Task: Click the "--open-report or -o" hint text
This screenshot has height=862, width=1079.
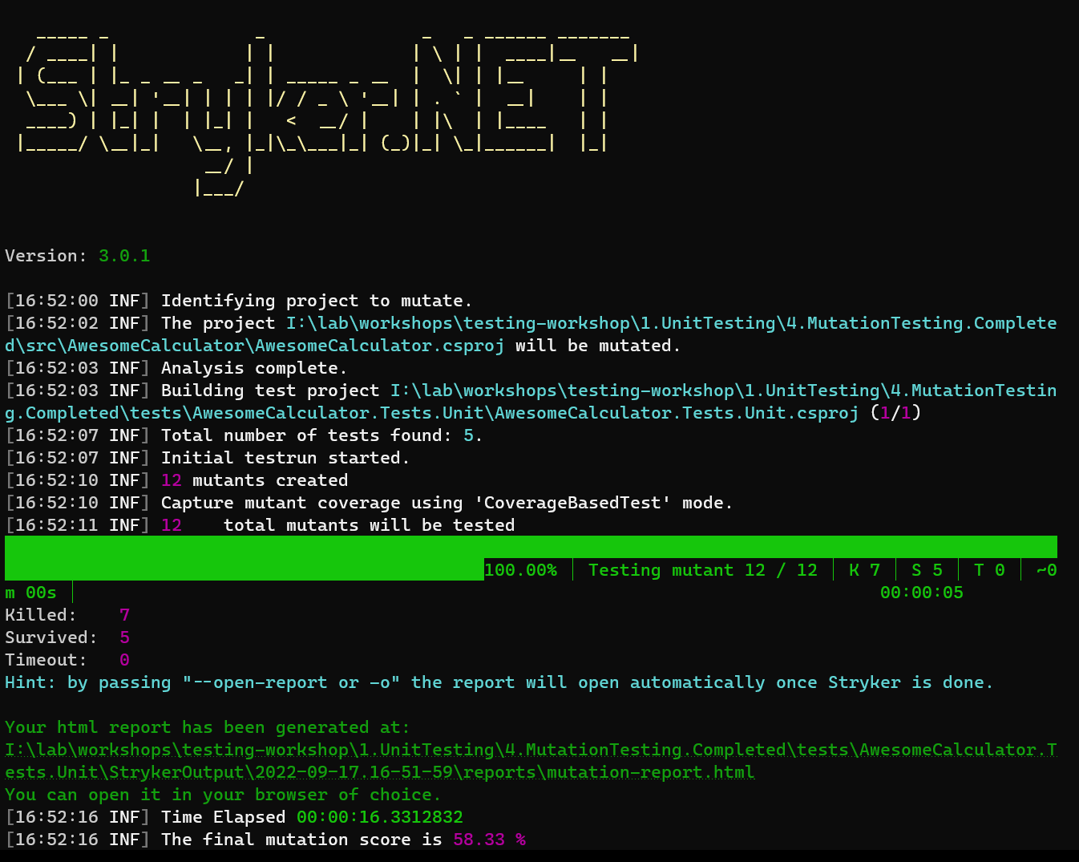Action: click(291, 682)
